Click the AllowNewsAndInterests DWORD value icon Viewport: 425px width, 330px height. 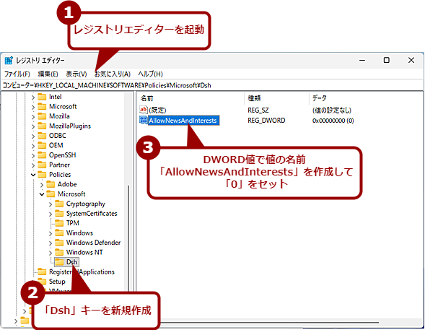(x=143, y=120)
